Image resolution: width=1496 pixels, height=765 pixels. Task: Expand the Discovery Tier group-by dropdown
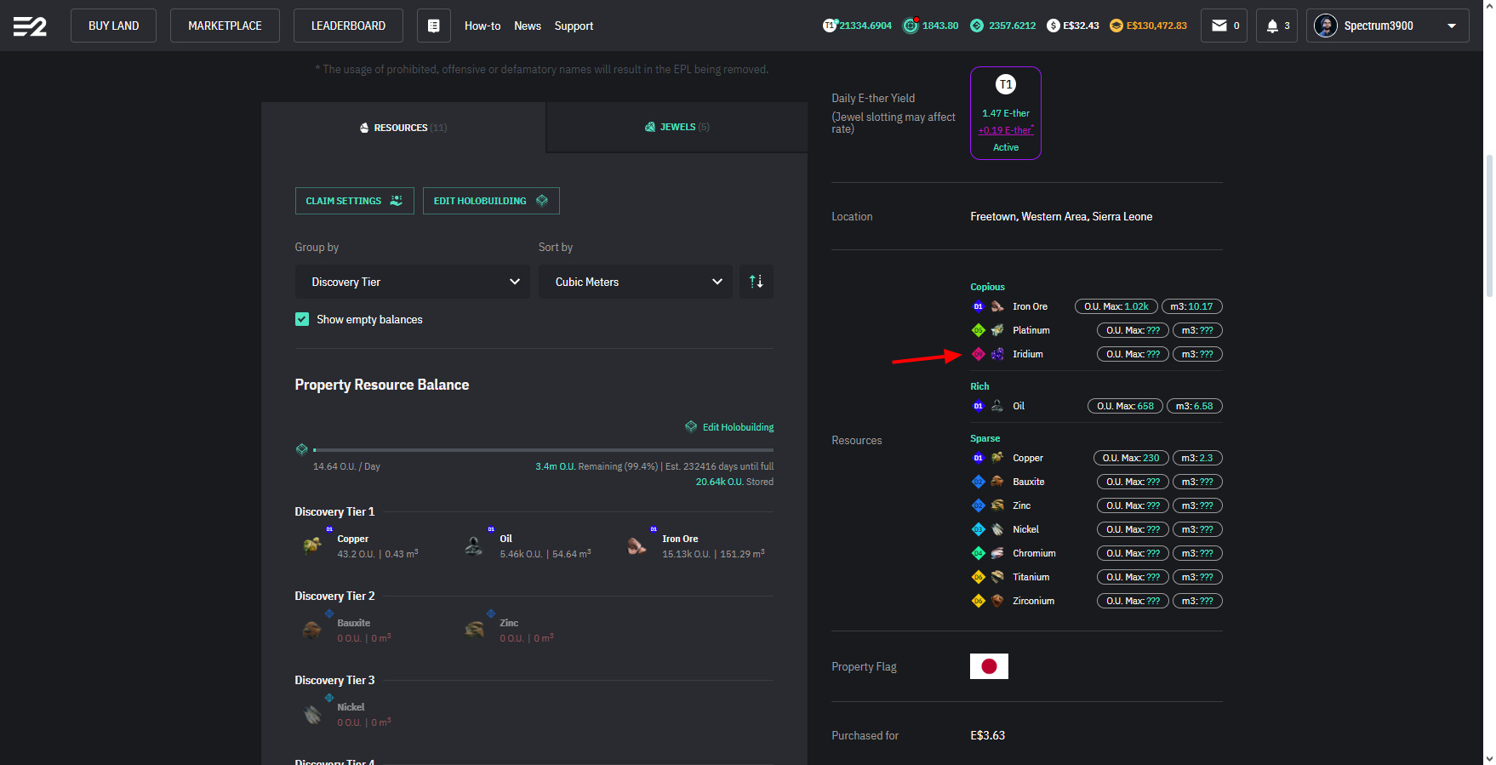click(x=412, y=282)
